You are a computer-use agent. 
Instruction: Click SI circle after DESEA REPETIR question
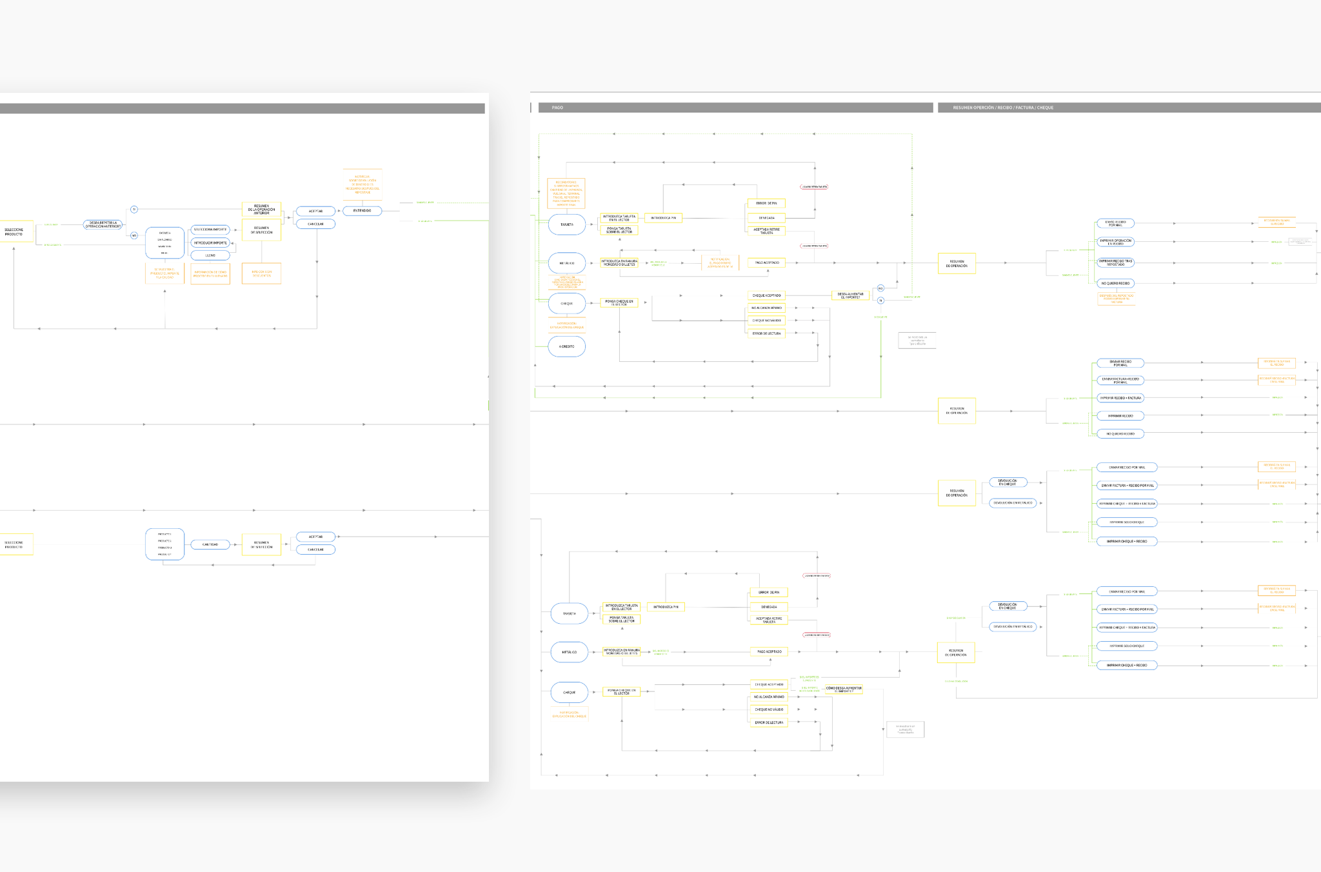[x=134, y=209]
